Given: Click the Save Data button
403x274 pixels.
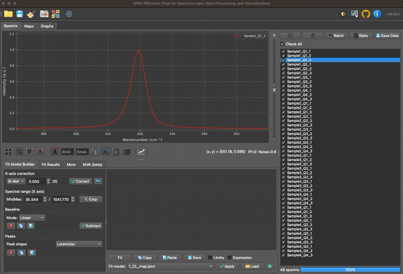Looking at the screenshot, I should [387, 36].
